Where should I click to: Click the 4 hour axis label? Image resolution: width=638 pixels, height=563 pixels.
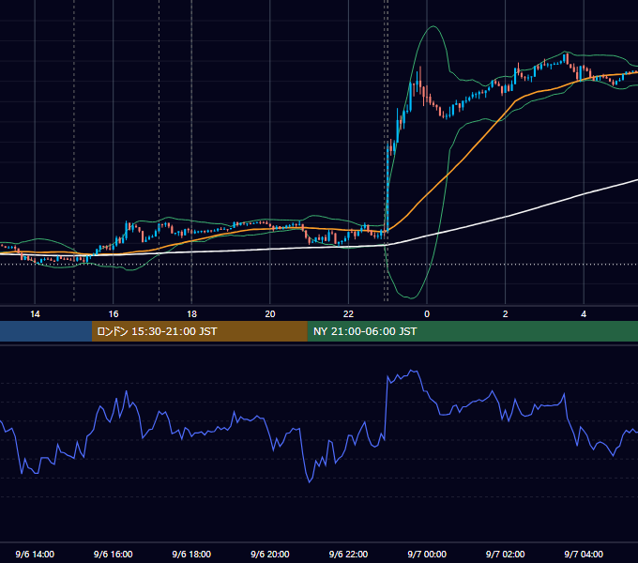click(x=584, y=314)
